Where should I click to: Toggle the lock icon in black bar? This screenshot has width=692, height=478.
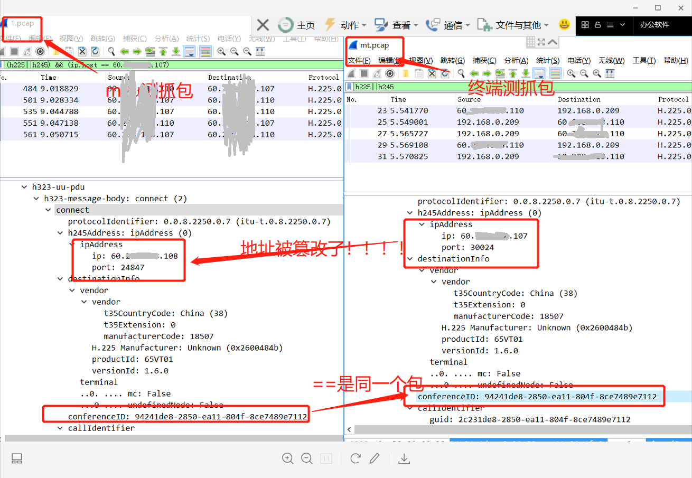(598, 25)
